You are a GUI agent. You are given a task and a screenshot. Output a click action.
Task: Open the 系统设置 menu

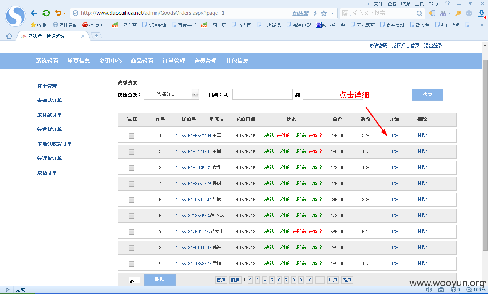(x=47, y=61)
